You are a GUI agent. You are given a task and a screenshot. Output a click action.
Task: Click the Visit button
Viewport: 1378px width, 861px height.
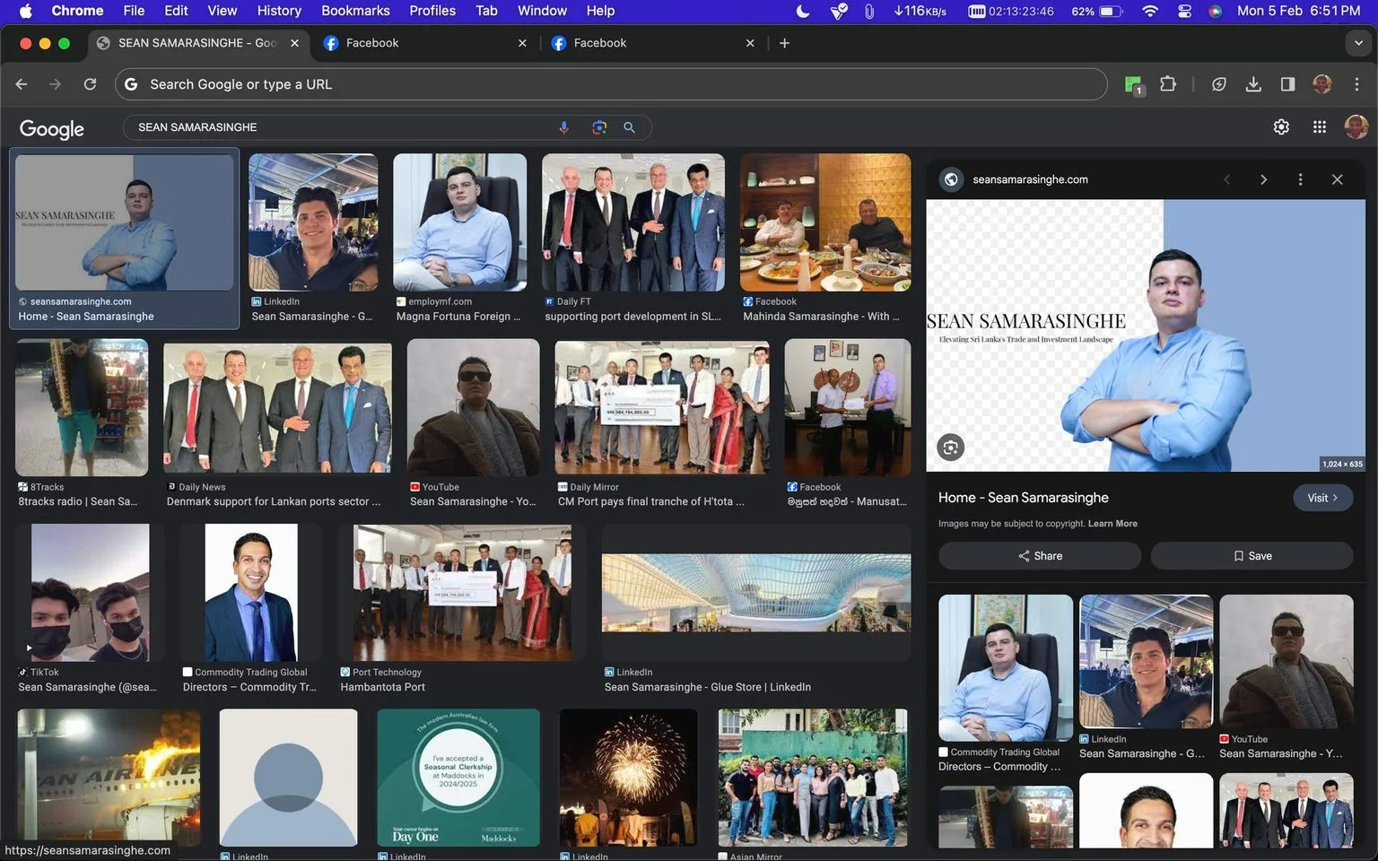point(1322,498)
